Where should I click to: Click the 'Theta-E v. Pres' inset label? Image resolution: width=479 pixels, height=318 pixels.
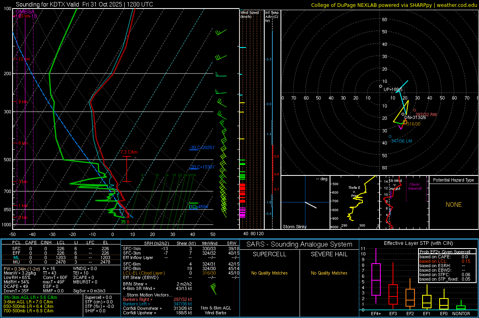point(354,191)
